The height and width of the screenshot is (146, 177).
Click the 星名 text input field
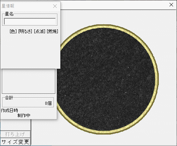tap(30, 21)
